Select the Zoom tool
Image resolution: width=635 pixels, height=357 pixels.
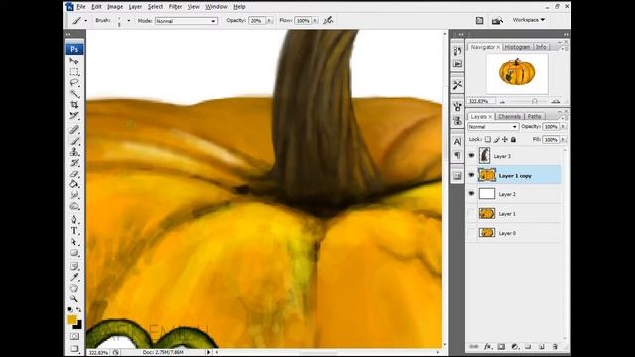[x=74, y=298]
